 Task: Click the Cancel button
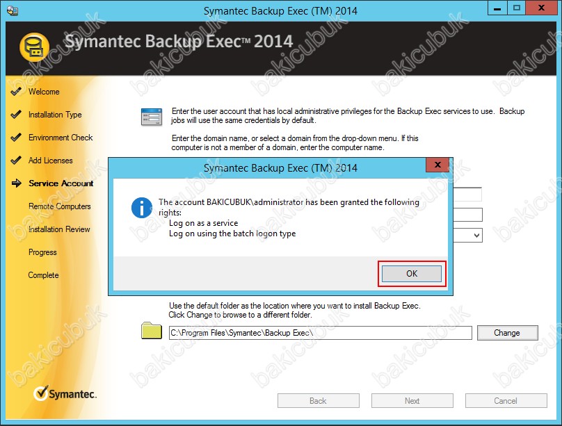click(506, 400)
